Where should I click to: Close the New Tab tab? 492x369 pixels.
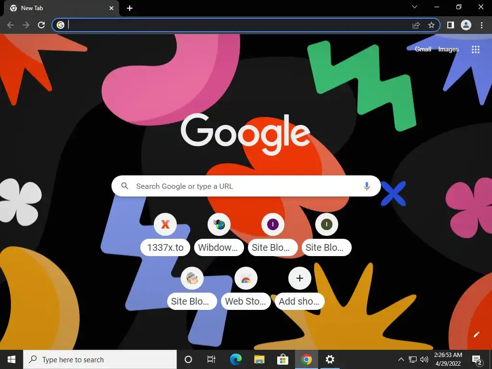(x=111, y=8)
